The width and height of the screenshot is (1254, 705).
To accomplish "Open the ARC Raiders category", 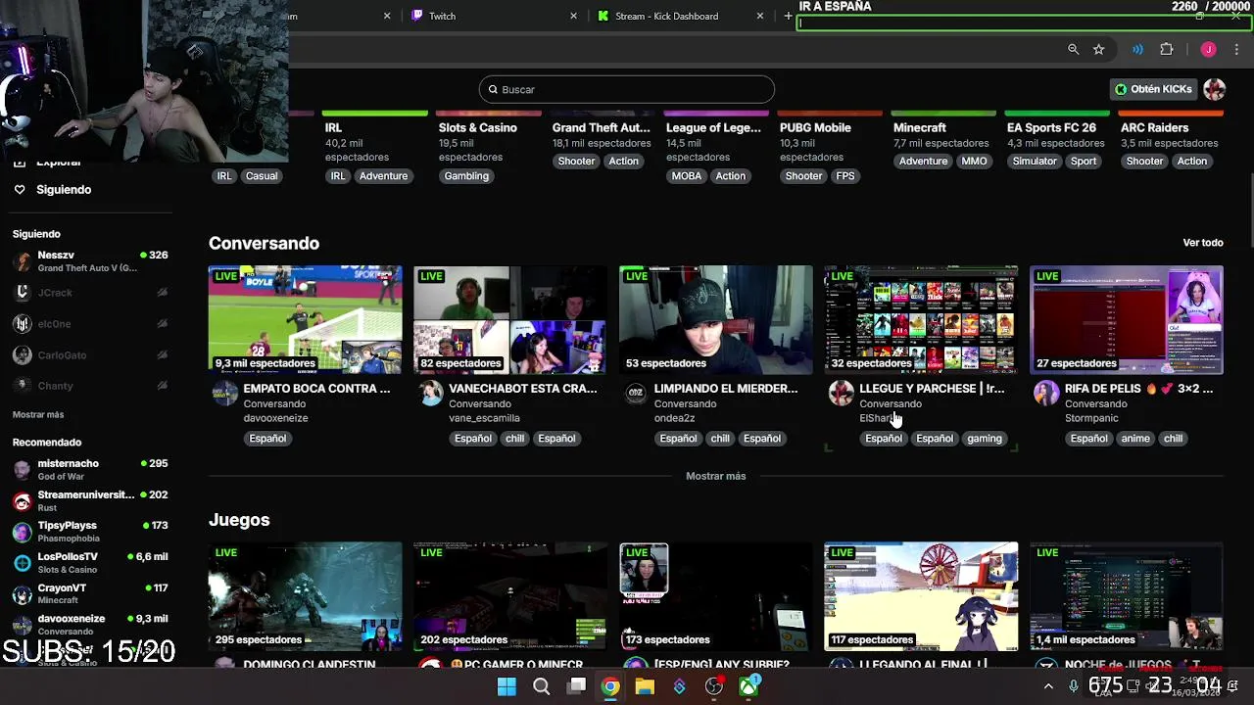I will pos(1155,127).
